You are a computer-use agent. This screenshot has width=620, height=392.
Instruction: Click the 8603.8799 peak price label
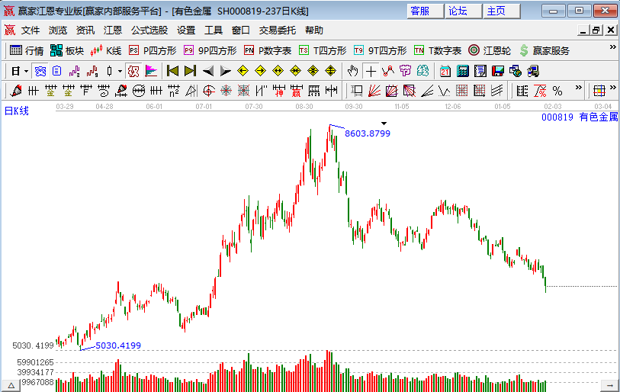[x=368, y=133]
